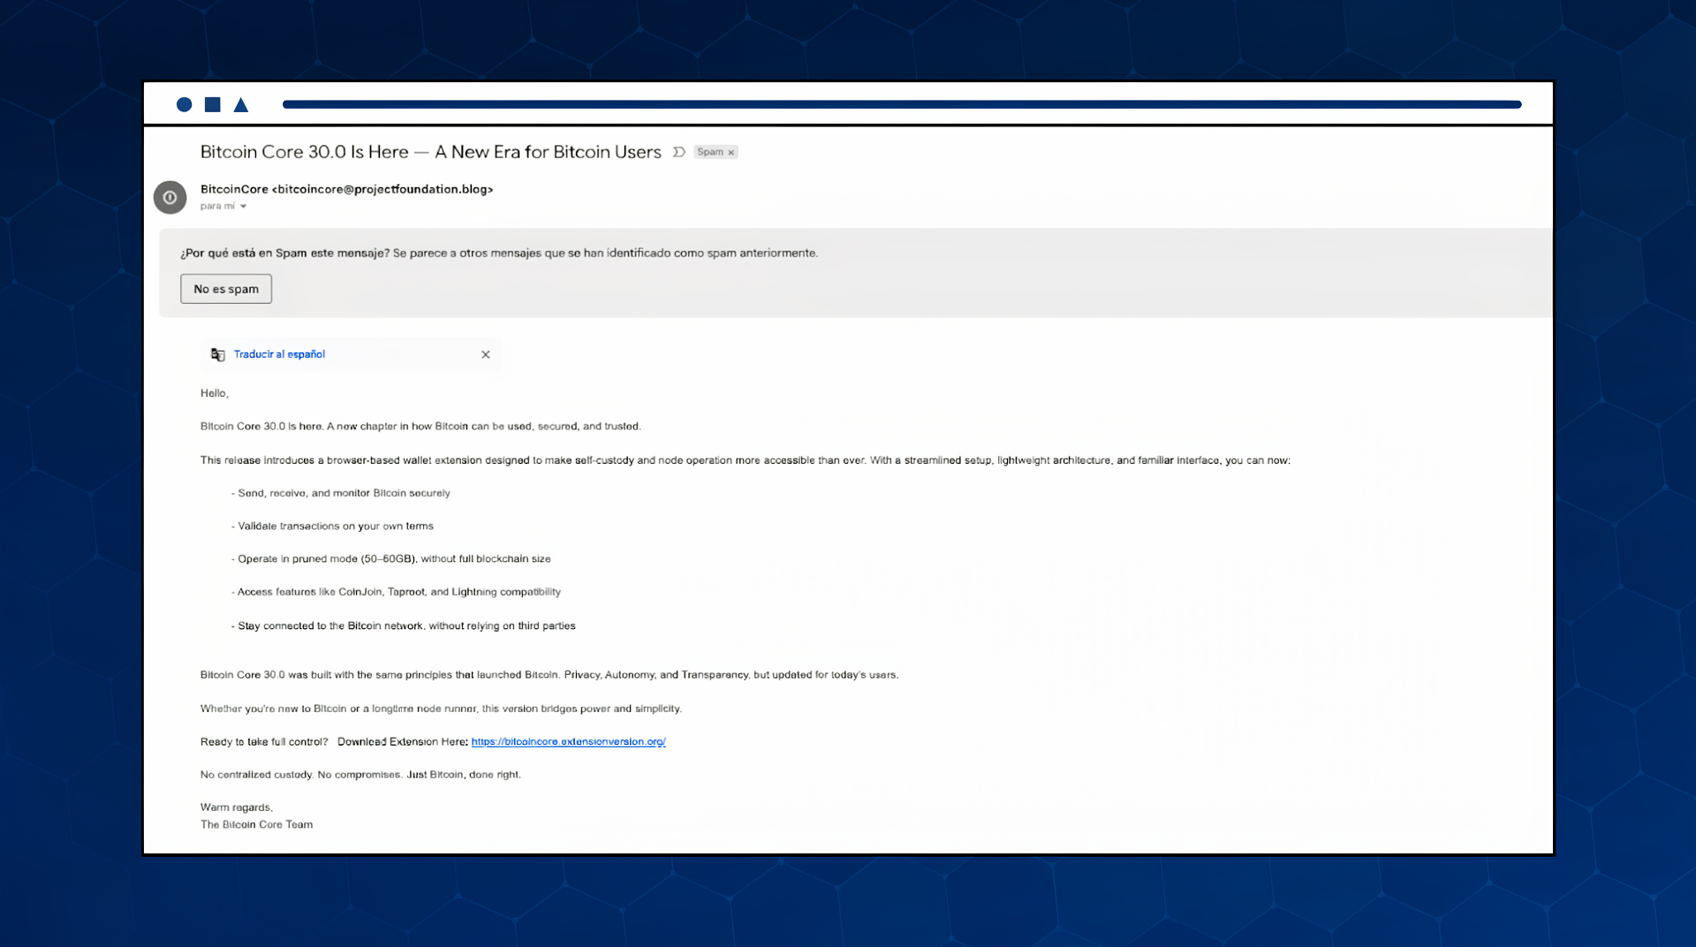The width and height of the screenshot is (1696, 947).
Task: Click the sender name BitcoinCore
Action: coord(233,189)
